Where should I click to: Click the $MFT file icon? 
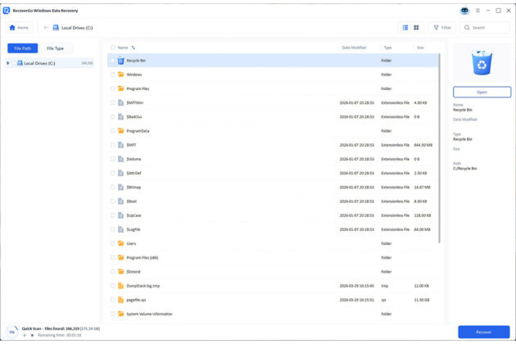pos(120,145)
